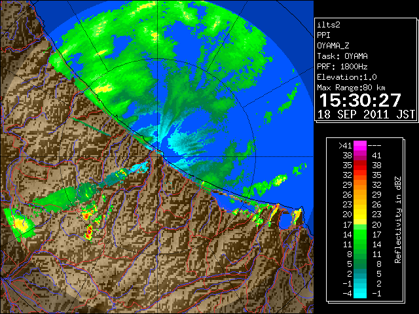
Task: Select the "Task: OYAMA" line
Action: [x=342, y=56]
